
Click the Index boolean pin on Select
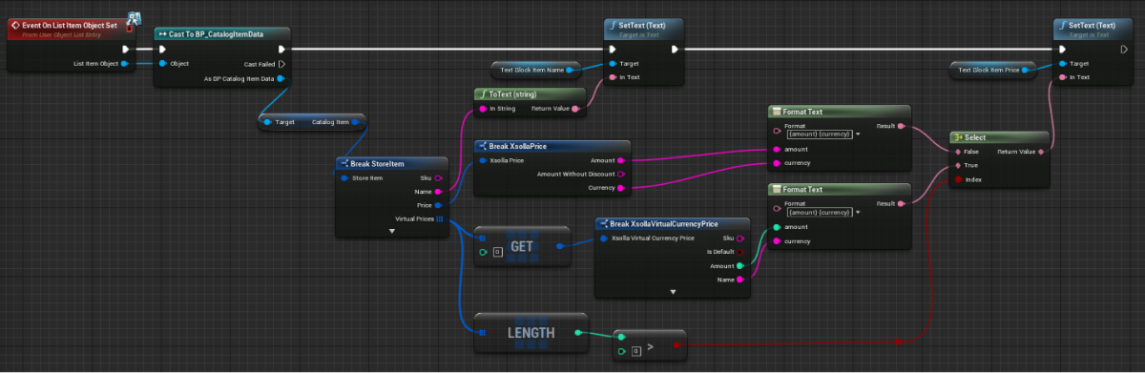click(x=958, y=179)
